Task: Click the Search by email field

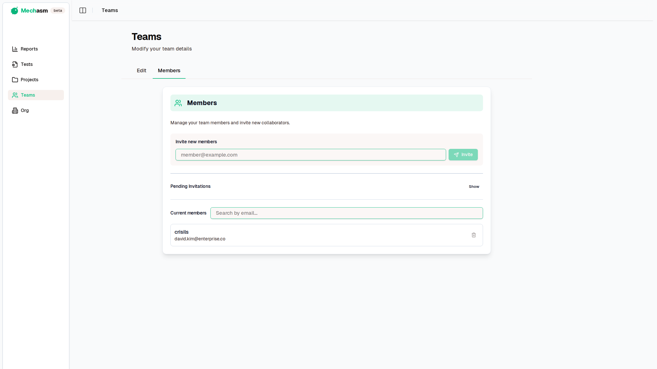Action: pos(346,213)
